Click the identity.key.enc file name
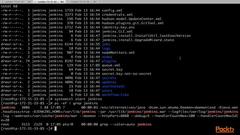Viewport: 240px width, 135px height. point(118,27)
